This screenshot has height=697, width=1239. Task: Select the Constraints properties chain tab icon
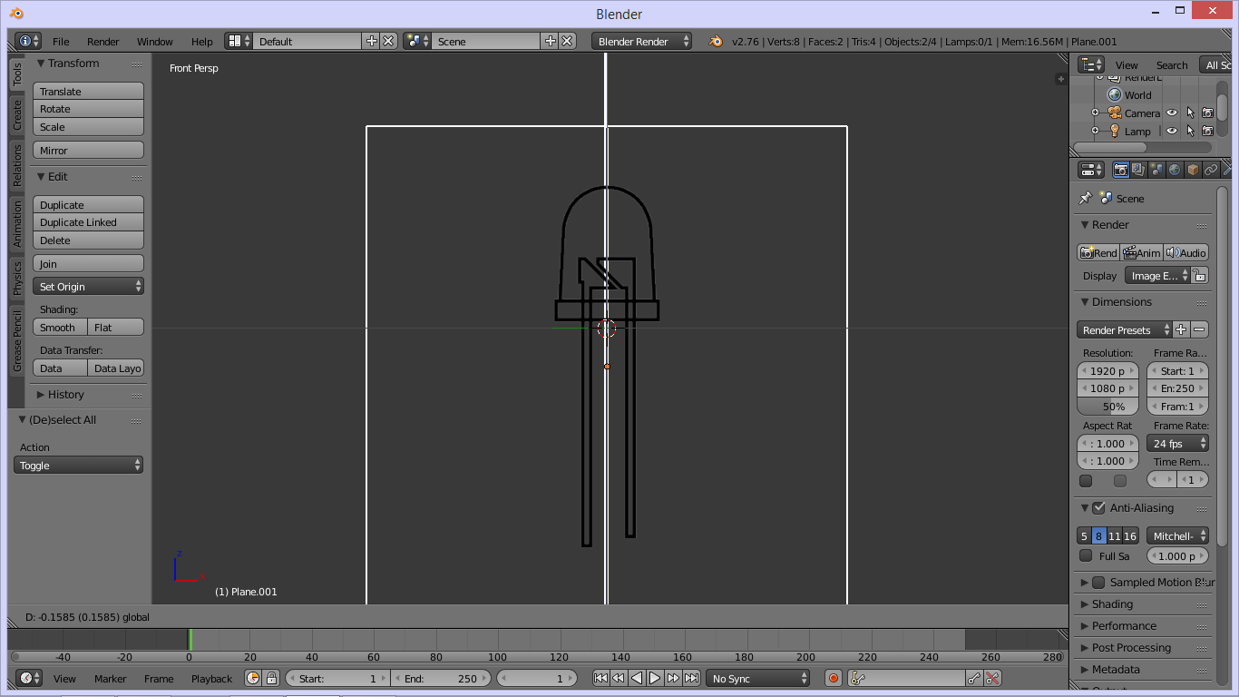pyautogui.click(x=1211, y=170)
